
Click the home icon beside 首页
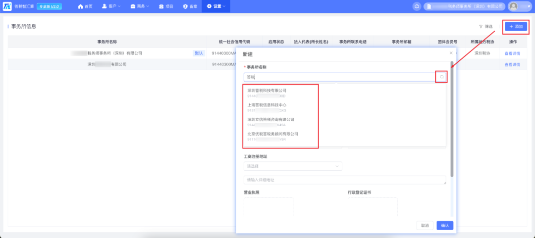click(x=81, y=6)
